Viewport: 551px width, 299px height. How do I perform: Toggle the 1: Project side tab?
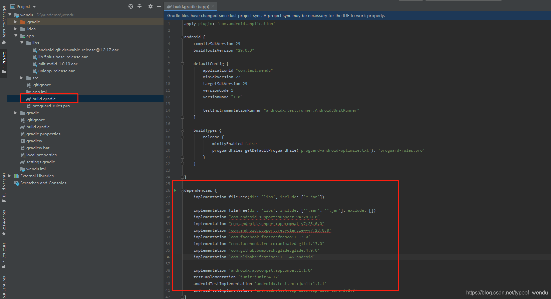coord(4,63)
